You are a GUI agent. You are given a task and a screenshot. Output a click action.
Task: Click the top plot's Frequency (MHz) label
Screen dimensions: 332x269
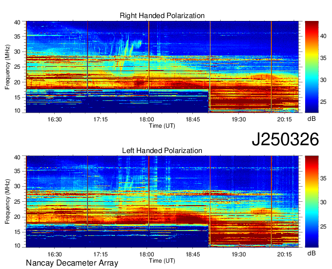tap(7, 67)
